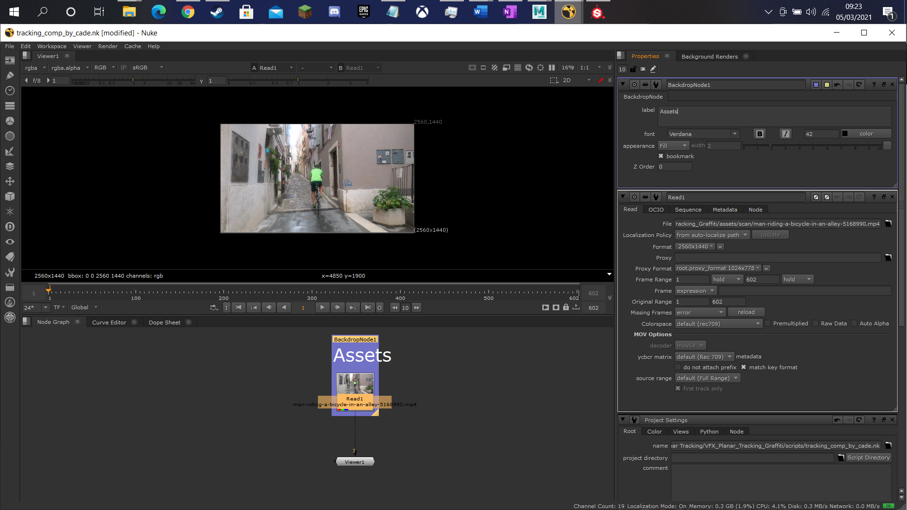Viewport: 907px width, 510px height.
Task: Expand the Colorspace default (rec709) dropdown
Action: [x=718, y=324]
